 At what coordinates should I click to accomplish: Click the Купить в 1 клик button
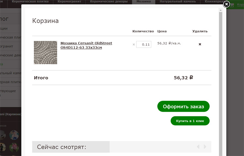point(190,121)
